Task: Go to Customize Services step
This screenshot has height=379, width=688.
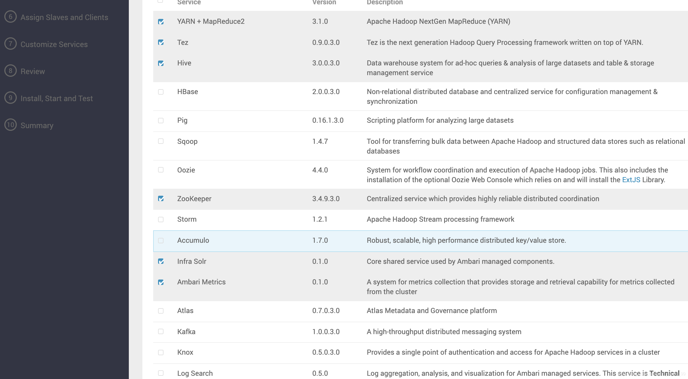Action: tap(54, 44)
